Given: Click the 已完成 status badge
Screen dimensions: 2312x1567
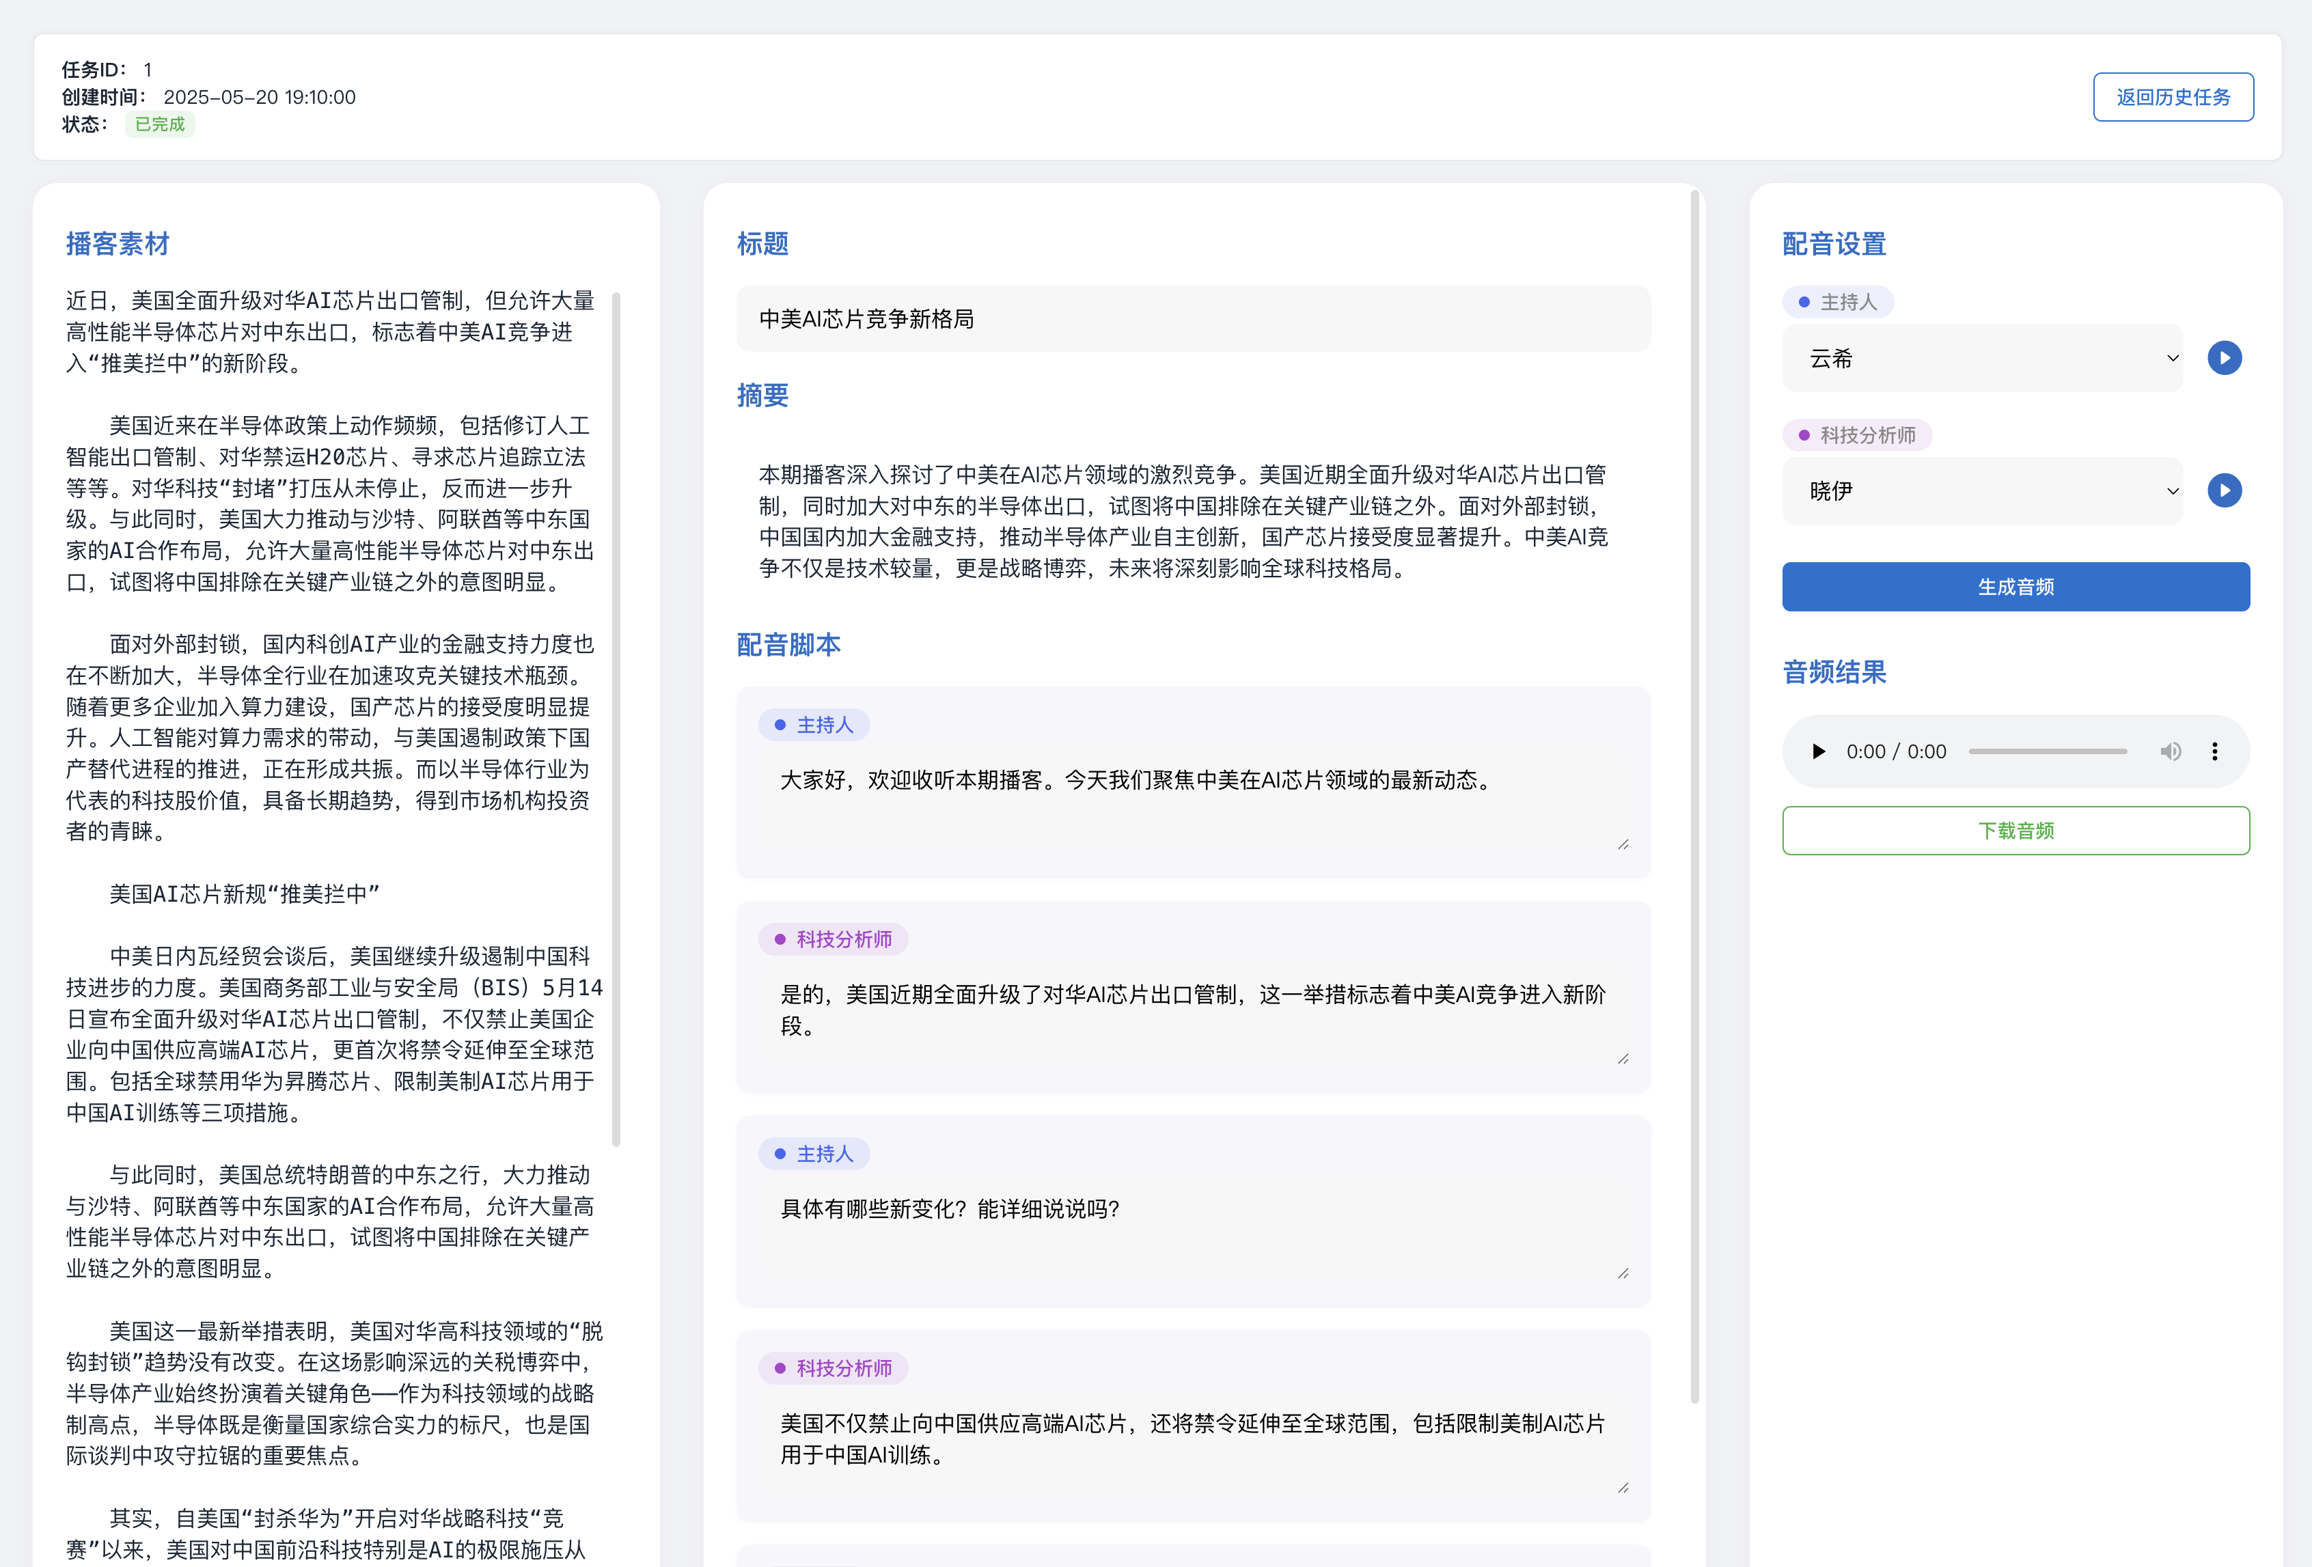Looking at the screenshot, I should coord(160,124).
